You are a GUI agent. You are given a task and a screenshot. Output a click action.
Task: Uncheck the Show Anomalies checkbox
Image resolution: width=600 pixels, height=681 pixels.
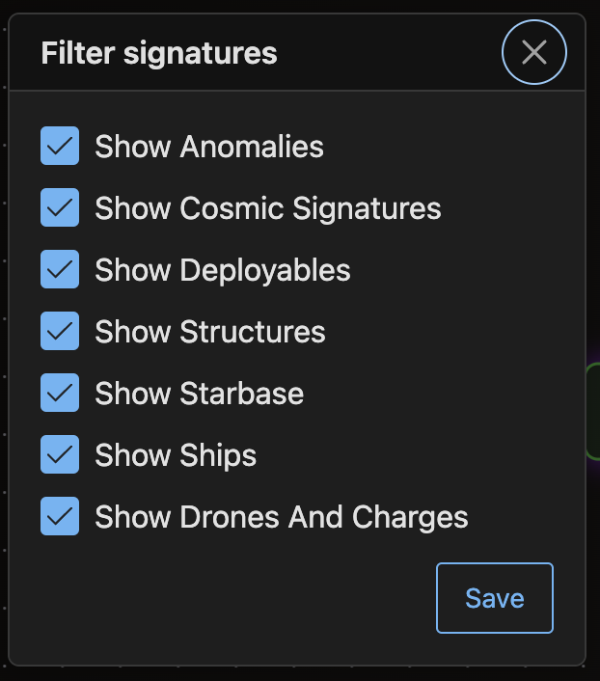coord(60,147)
